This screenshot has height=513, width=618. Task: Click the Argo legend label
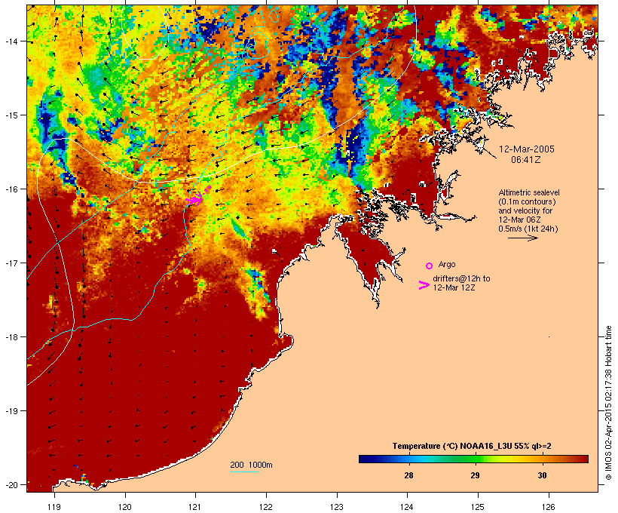(x=447, y=264)
